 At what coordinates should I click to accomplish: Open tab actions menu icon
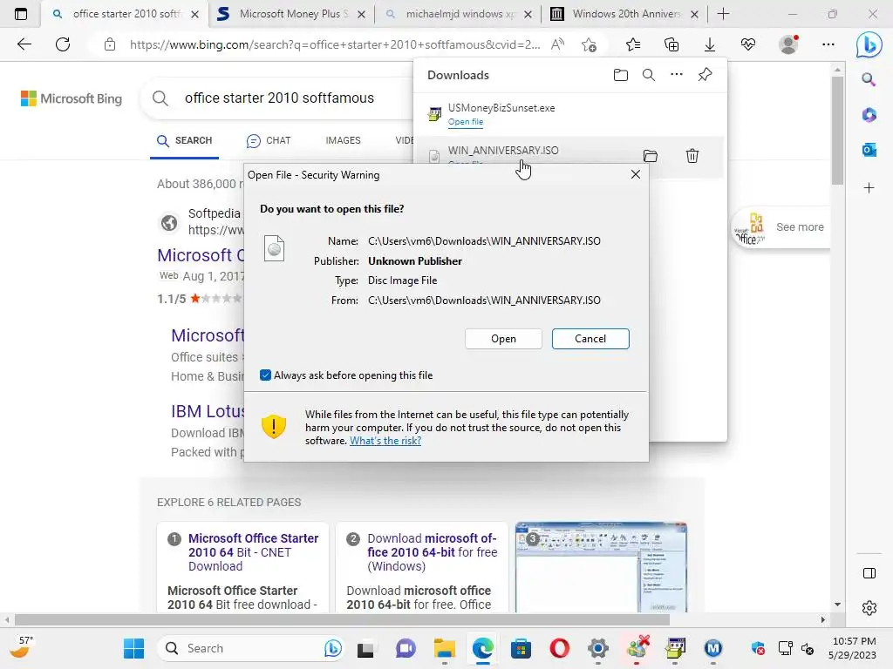[x=21, y=14]
